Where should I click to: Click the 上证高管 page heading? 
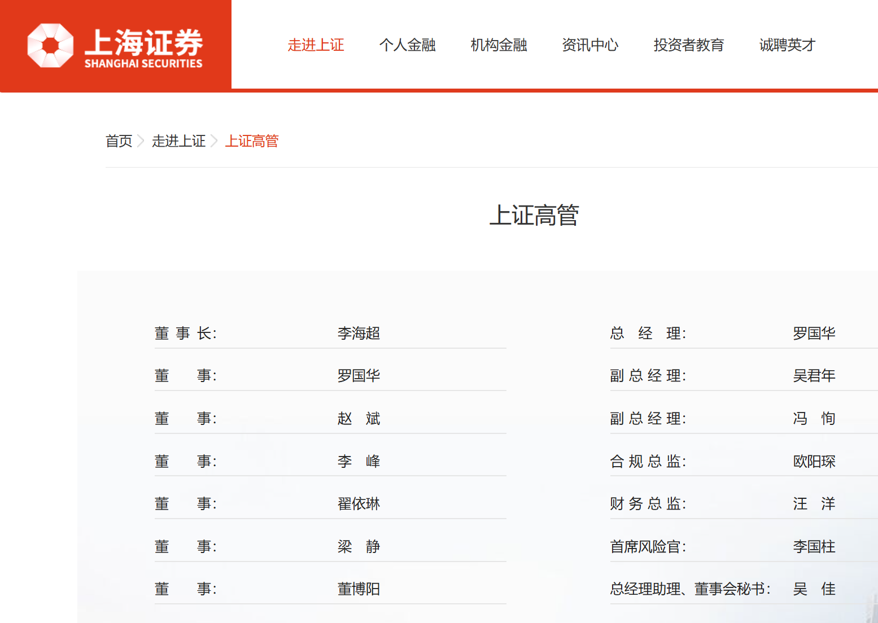[x=534, y=216]
